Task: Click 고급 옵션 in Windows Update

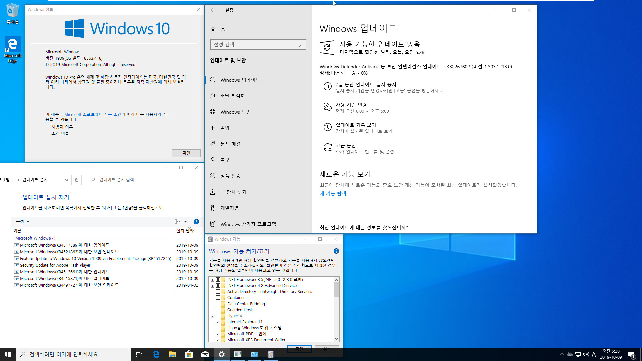Action: (346, 146)
